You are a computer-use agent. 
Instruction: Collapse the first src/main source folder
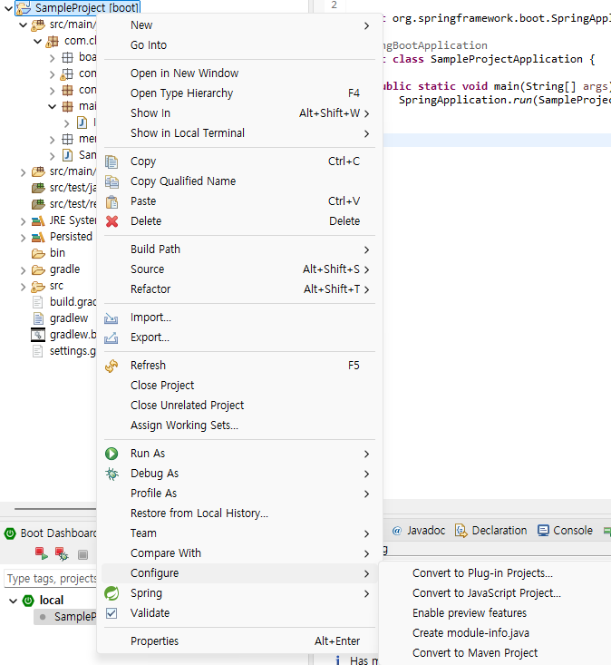tap(24, 25)
